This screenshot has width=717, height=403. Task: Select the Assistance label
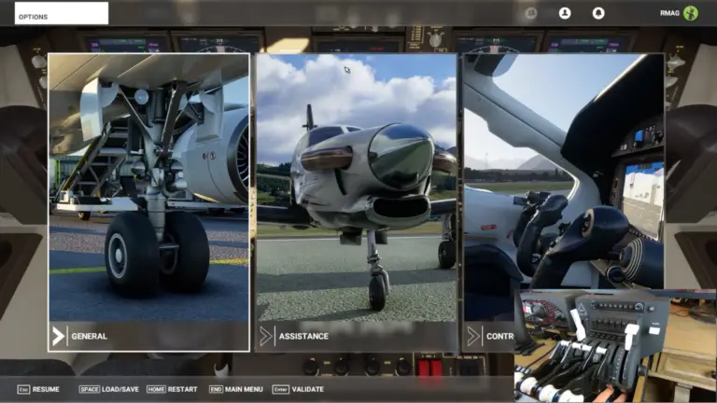tap(303, 336)
